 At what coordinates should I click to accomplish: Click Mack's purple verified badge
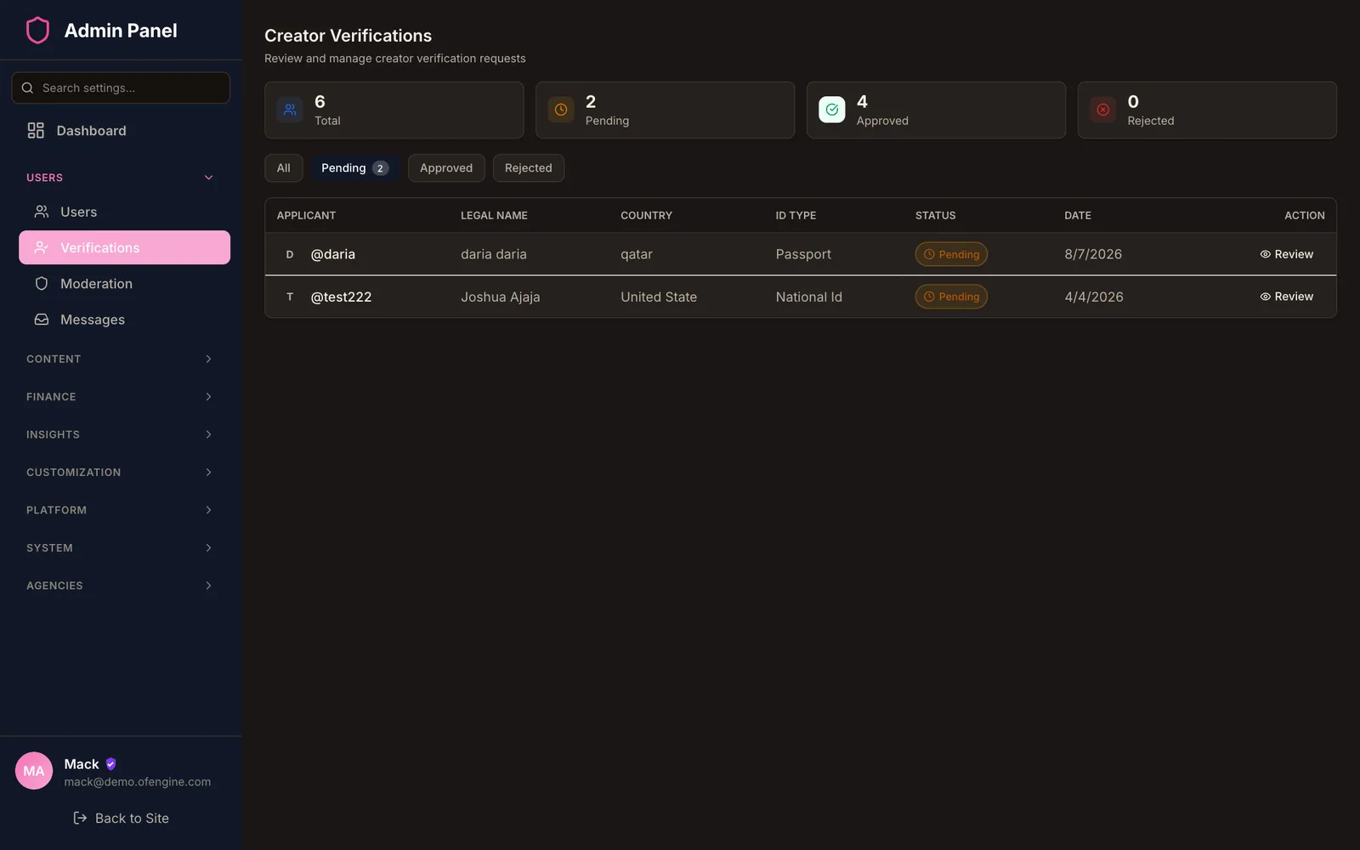(110, 764)
